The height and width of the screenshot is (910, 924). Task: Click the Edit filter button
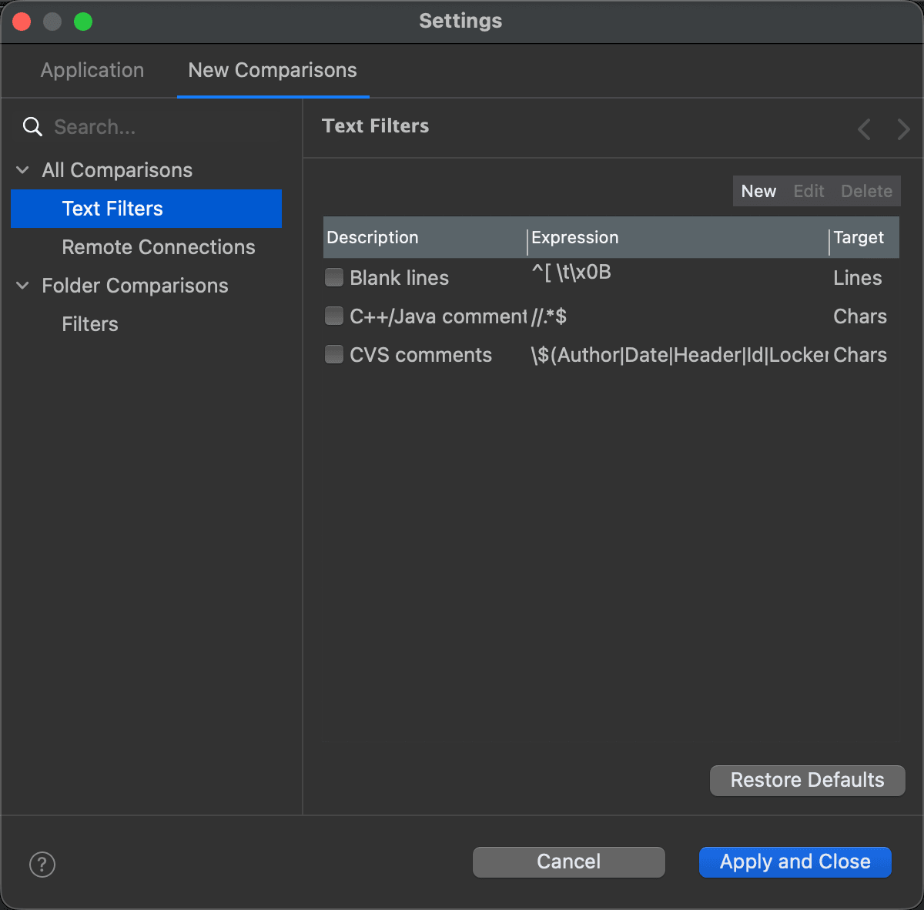[x=809, y=191]
